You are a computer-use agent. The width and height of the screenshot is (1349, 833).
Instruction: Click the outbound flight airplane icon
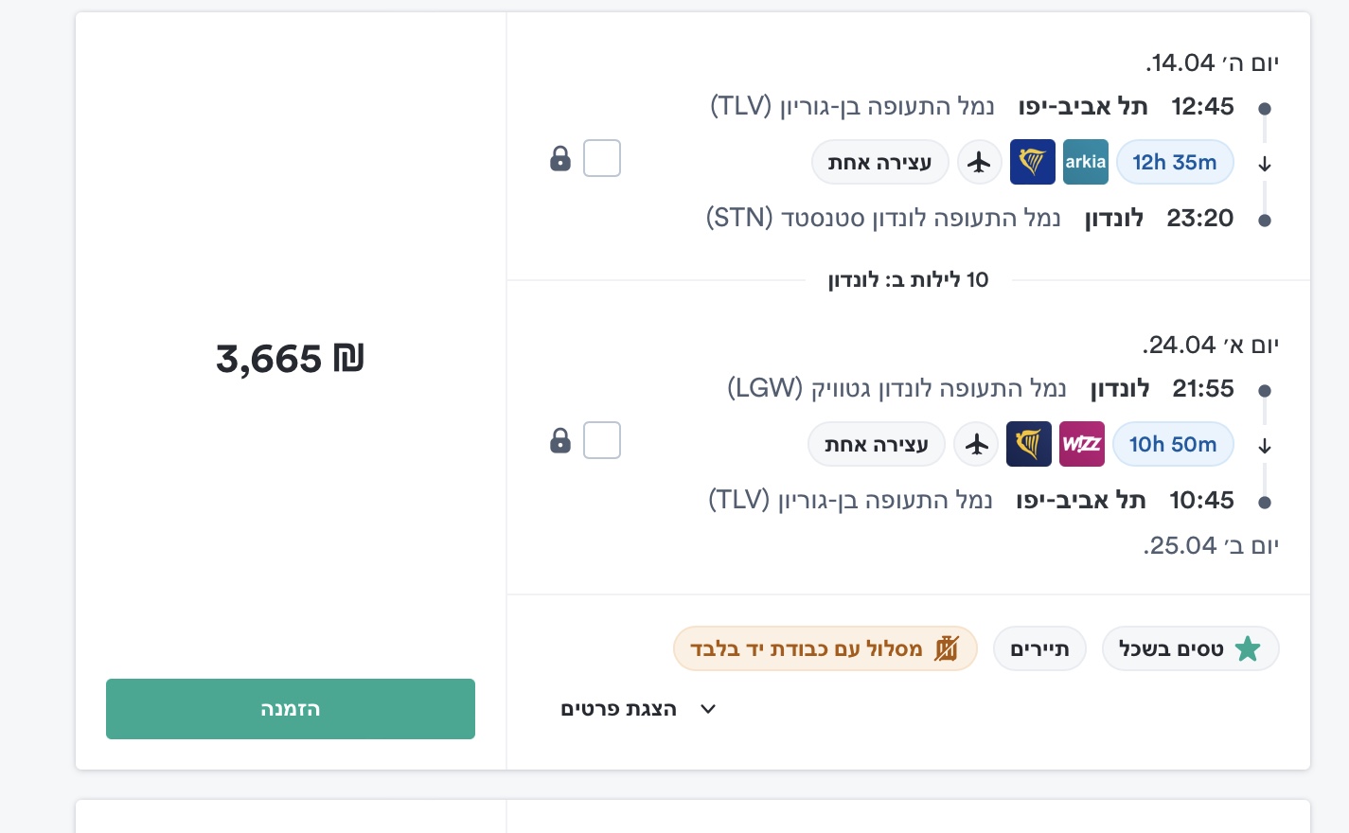[x=979, y=163]
